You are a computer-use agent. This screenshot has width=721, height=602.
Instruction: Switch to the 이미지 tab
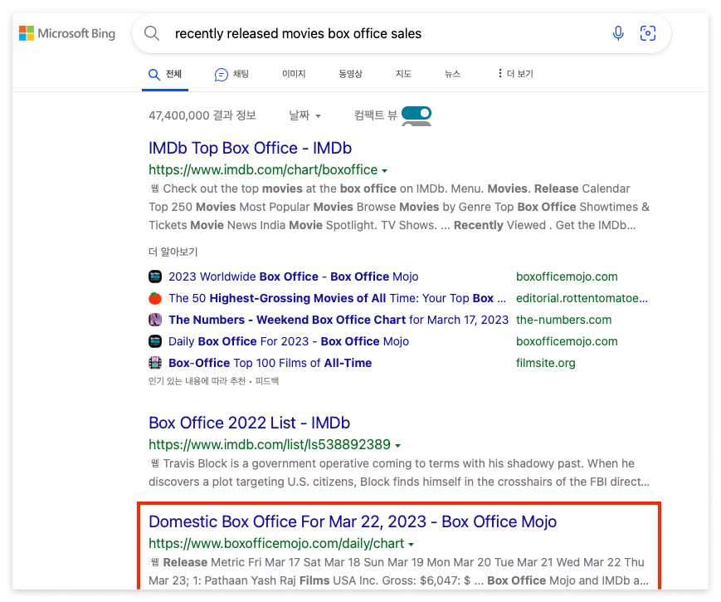[x=294, y=74]
